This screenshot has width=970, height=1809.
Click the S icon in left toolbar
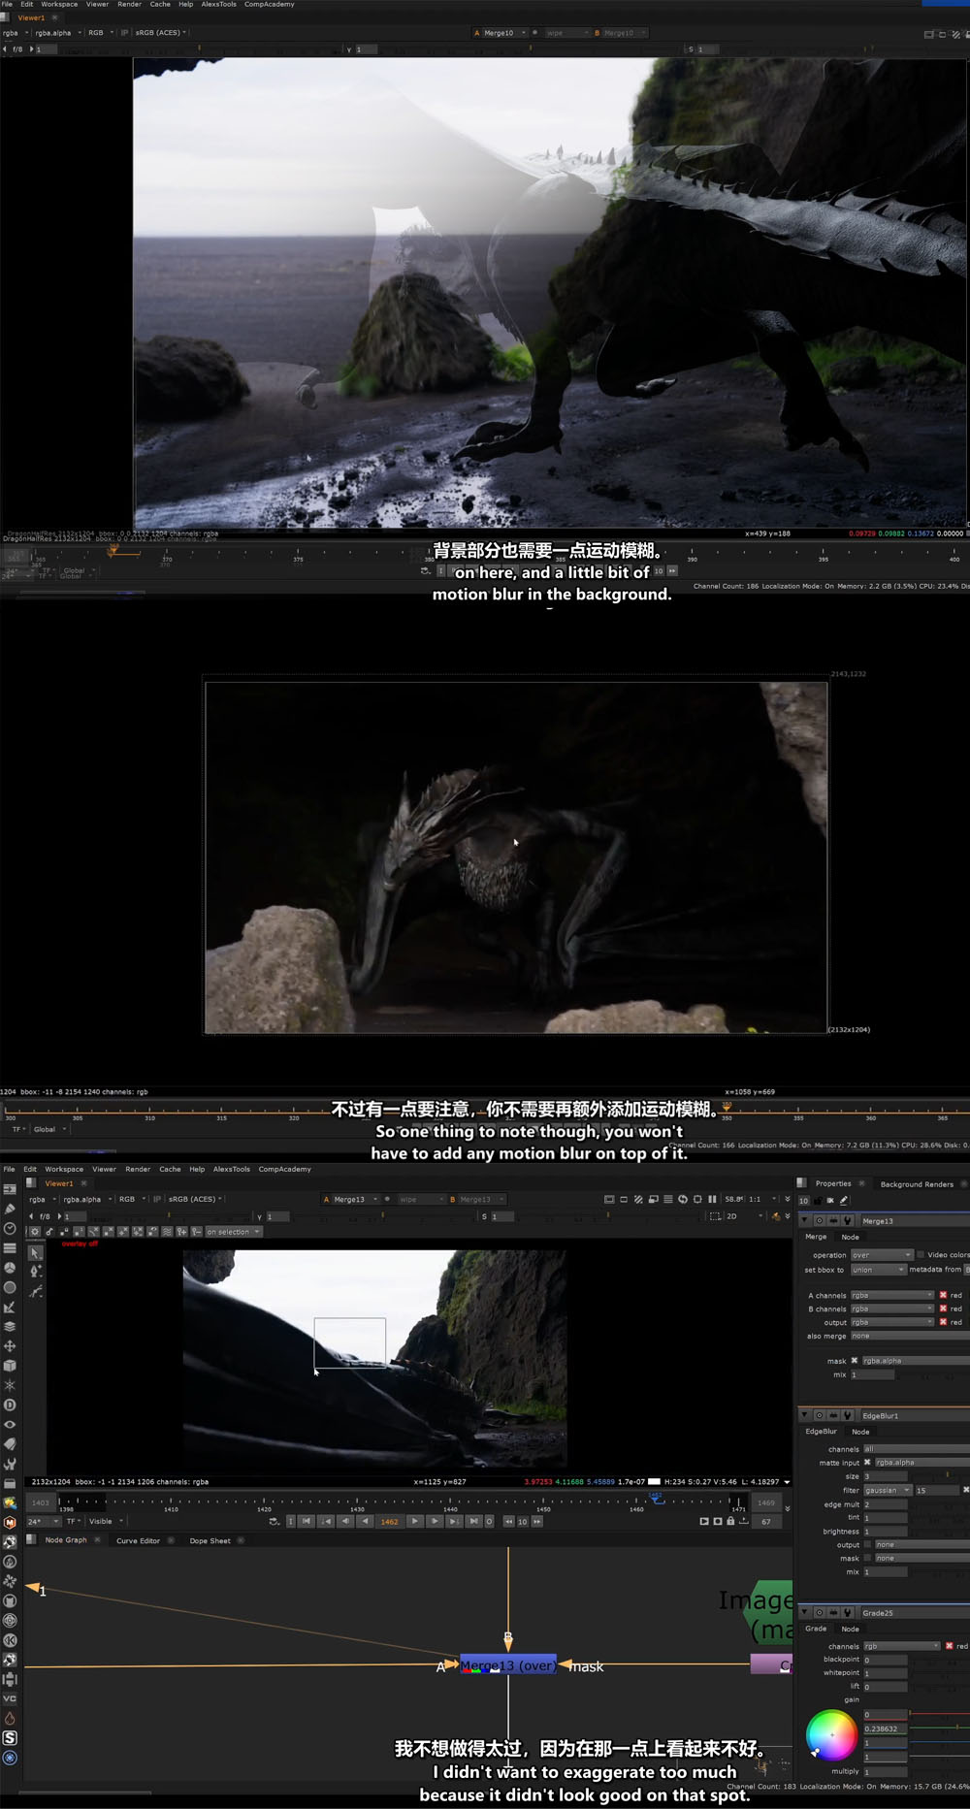click(10, 1738)
